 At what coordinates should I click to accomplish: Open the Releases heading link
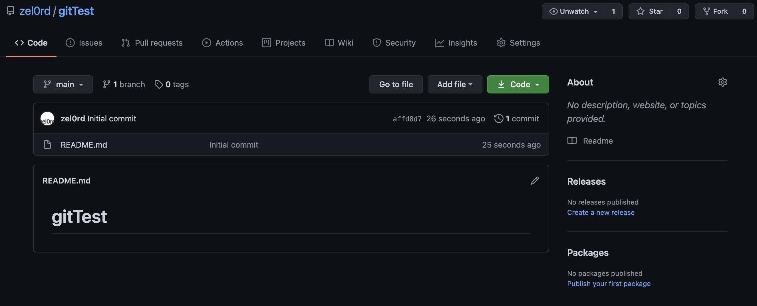[586, 181]
